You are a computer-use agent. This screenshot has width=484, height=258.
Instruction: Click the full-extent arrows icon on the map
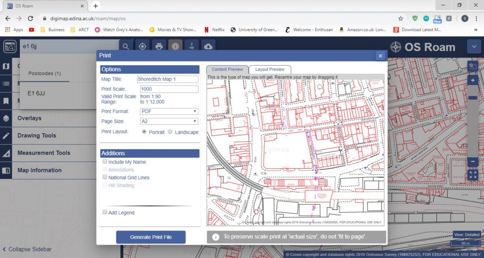pos(473,175)
